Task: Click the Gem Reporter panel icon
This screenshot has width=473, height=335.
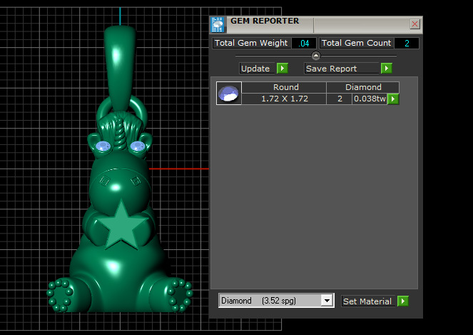Action: pos(217,25)
